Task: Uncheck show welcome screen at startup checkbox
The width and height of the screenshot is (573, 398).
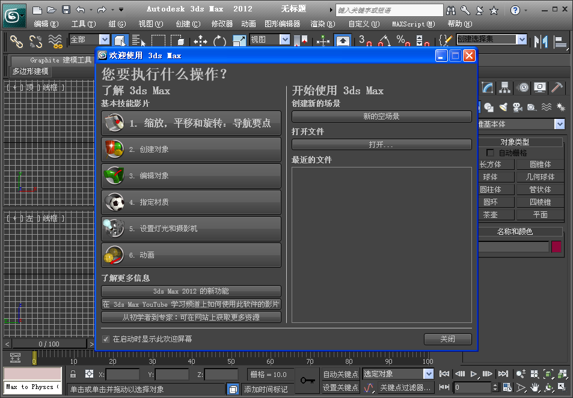Action: point(106,339)
